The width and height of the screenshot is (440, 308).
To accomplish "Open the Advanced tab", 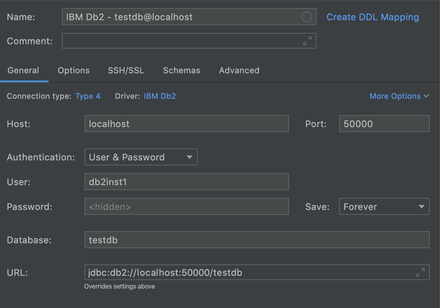I will pyautogui.click(x=239, y=70).
